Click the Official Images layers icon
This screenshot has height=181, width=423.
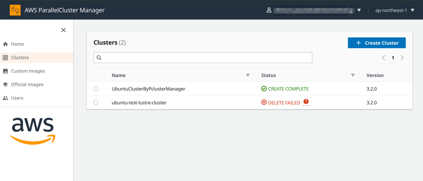[5, 84]
